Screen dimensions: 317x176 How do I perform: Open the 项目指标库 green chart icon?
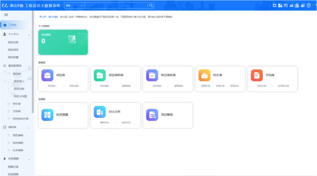coord(100,75)
